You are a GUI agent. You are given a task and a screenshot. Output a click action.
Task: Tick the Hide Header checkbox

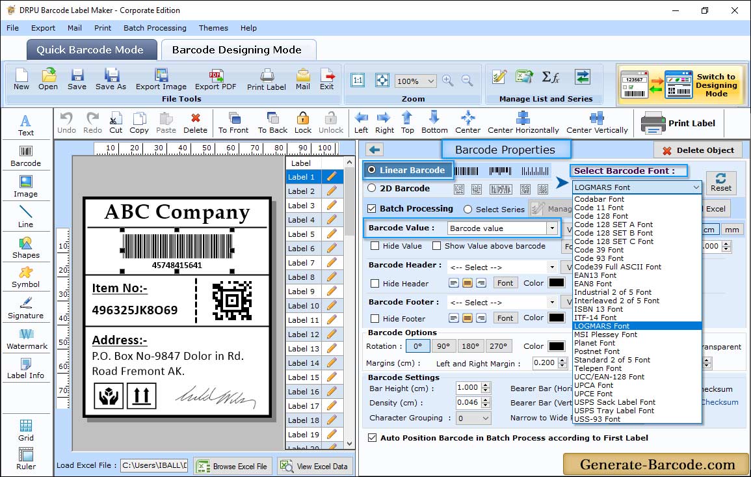pos(375,283)
